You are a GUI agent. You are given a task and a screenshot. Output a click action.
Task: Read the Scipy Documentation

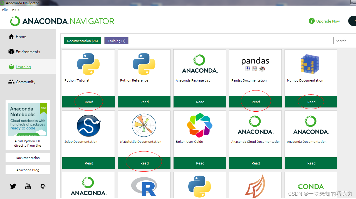click(88, 163)
